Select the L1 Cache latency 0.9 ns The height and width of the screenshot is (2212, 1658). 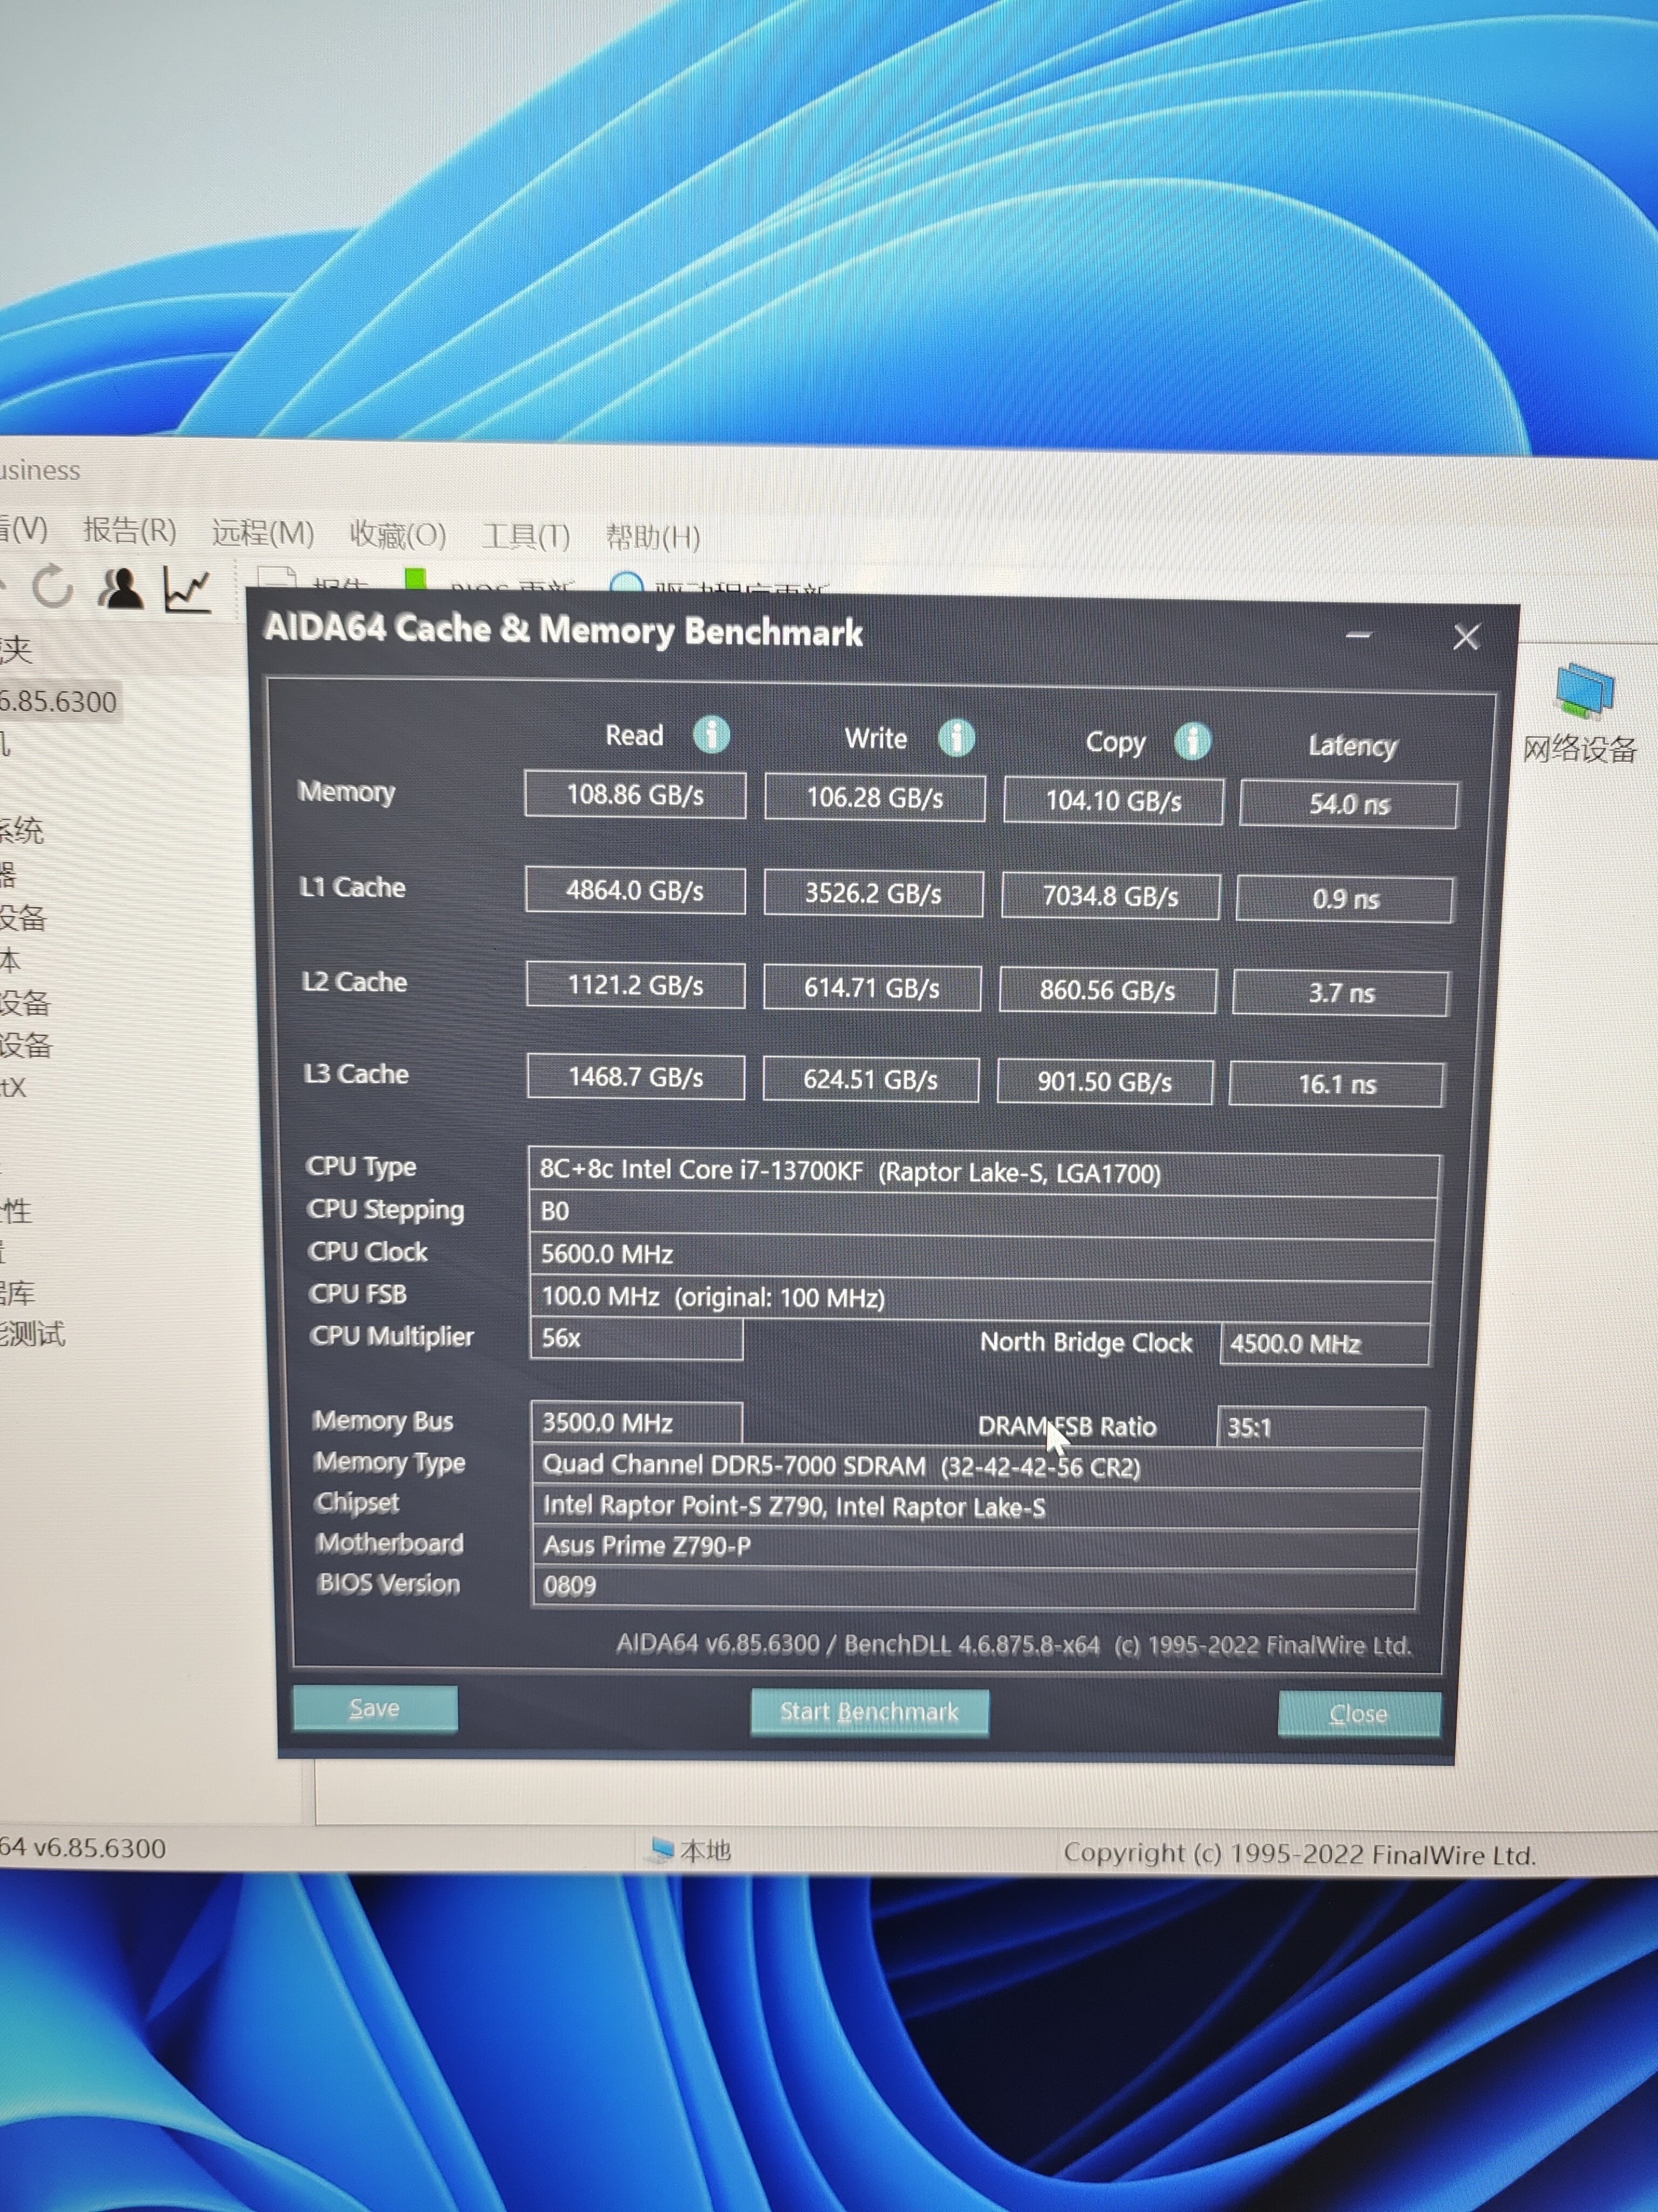point(1345,899)
